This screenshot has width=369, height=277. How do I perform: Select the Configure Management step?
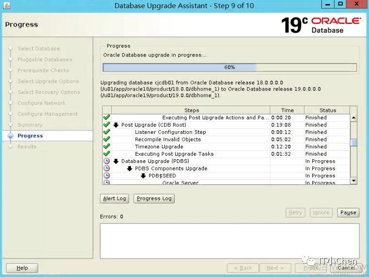click(x=48, y=114)
